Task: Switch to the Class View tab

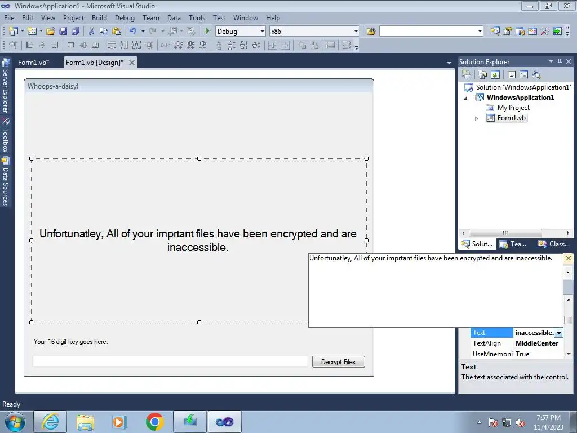Action: click(554, 244)
